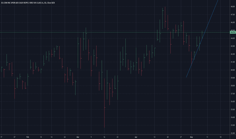Click the 14 date axis label

(51, 137)
